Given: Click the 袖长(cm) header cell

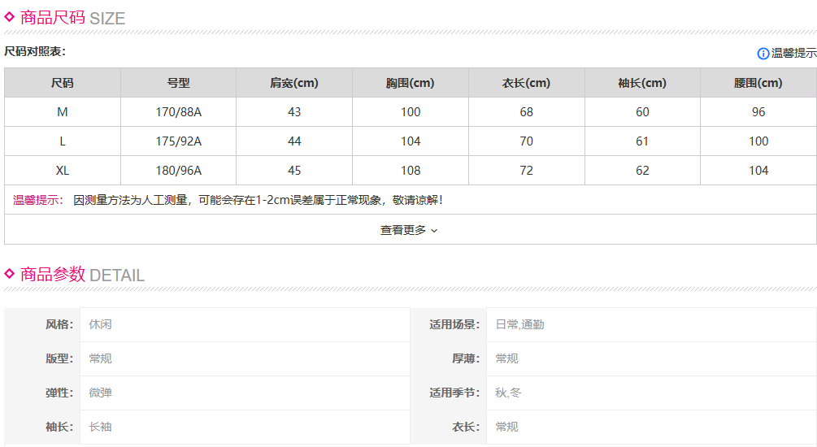Looking at the screenshot, I should [642, 83].
